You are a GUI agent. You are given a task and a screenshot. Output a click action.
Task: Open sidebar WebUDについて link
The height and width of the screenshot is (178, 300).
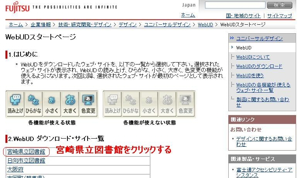[x=253, y=57]
